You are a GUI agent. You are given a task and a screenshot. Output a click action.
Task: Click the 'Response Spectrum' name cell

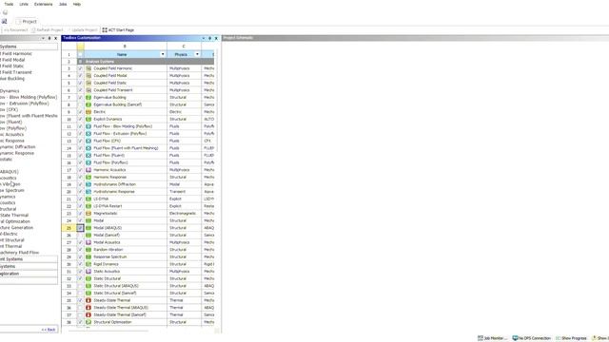[x=126, y=256]
